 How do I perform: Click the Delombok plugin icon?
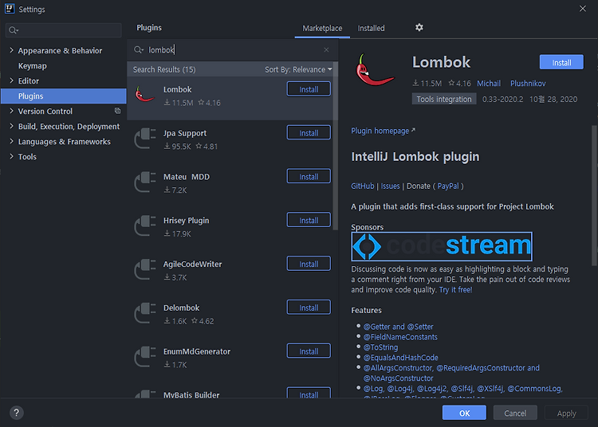pos(145,313)
